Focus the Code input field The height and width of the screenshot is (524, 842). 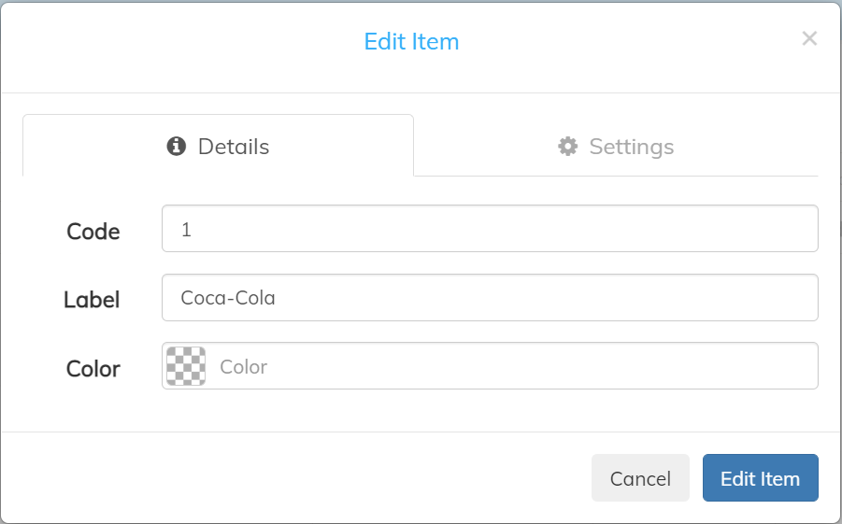pos(490,228)
